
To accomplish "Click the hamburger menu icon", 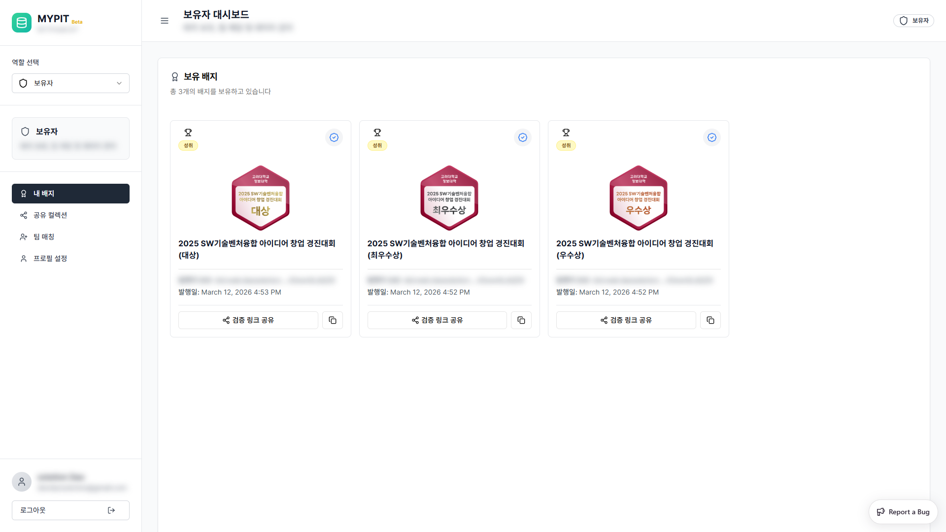I will [x=165, y=21].
